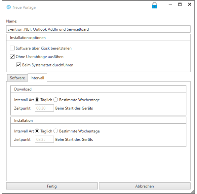Select the Intervall tab
197x194 pixels.
37,78
